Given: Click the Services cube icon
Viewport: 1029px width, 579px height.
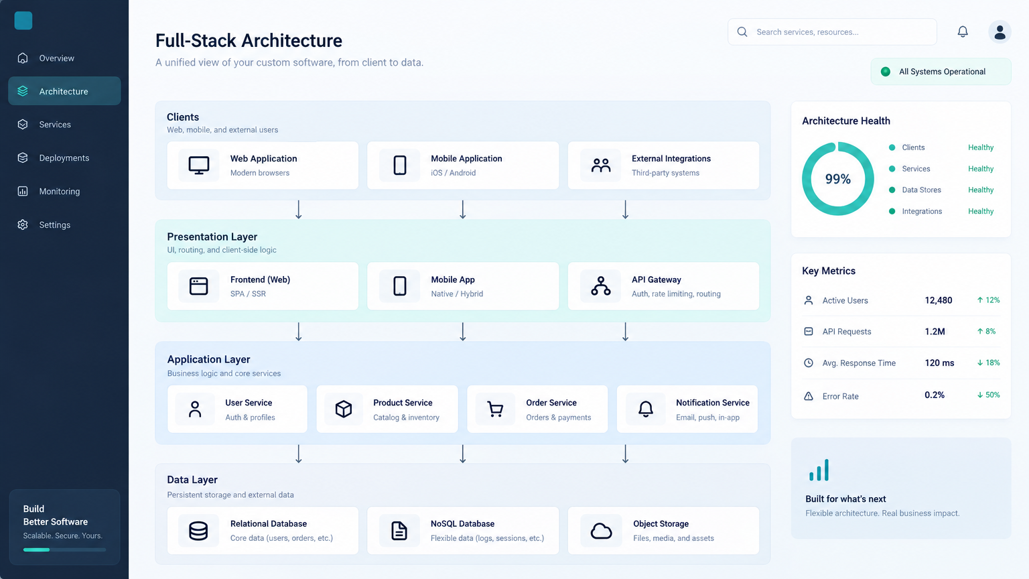Looking at the screenshot, I should [23, 125].
